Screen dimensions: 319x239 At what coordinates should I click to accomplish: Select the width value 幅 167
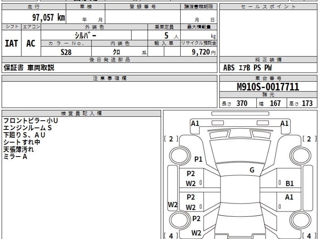(x=270, y=103)
